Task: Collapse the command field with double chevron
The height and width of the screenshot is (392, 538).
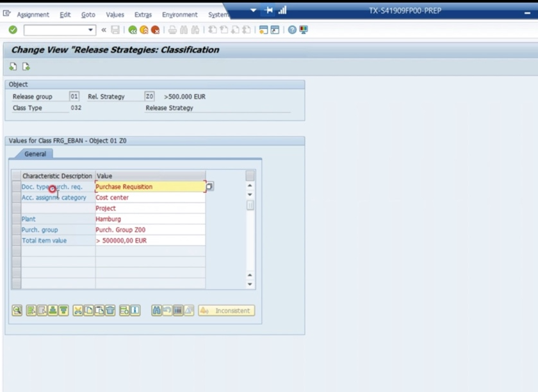Action: pyautogui.click(x=104, y=30)
